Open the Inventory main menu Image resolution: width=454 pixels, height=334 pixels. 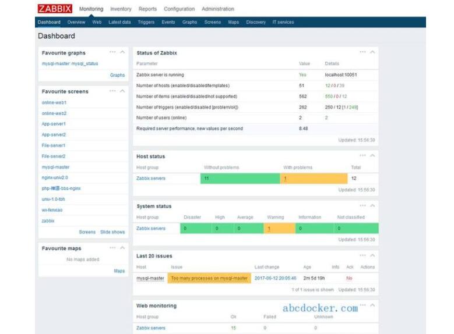point(121,9)
